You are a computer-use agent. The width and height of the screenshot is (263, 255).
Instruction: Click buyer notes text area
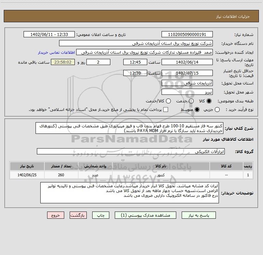130,193
